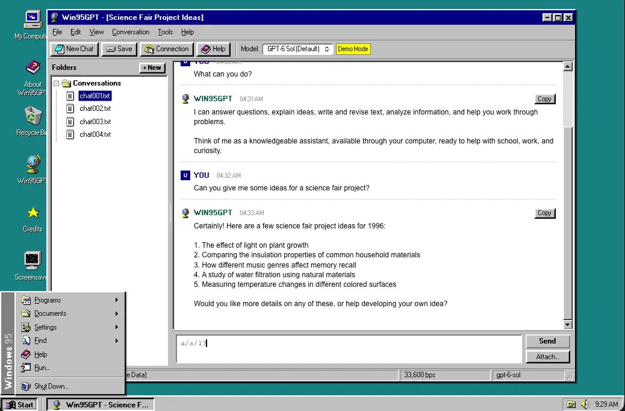Select the Conversations folder icon

(x=67, y=83)
